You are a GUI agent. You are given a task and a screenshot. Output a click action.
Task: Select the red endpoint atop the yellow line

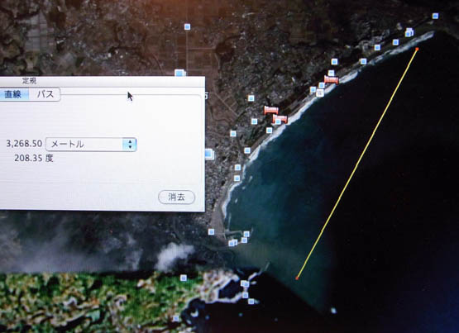point(417,49)
